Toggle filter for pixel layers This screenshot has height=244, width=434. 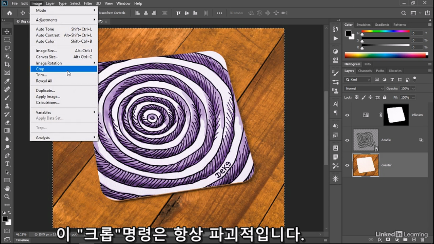377,80
